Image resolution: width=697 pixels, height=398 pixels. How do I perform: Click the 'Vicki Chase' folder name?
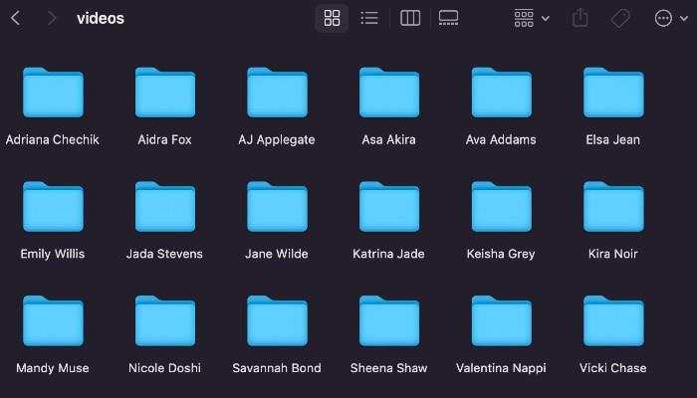613,368
